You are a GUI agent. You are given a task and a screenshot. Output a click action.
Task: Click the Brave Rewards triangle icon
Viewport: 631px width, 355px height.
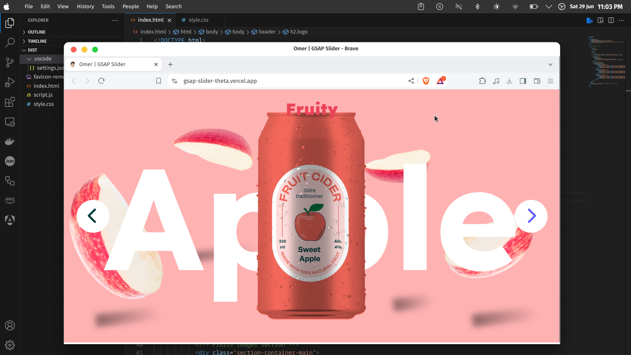point(440,81)
